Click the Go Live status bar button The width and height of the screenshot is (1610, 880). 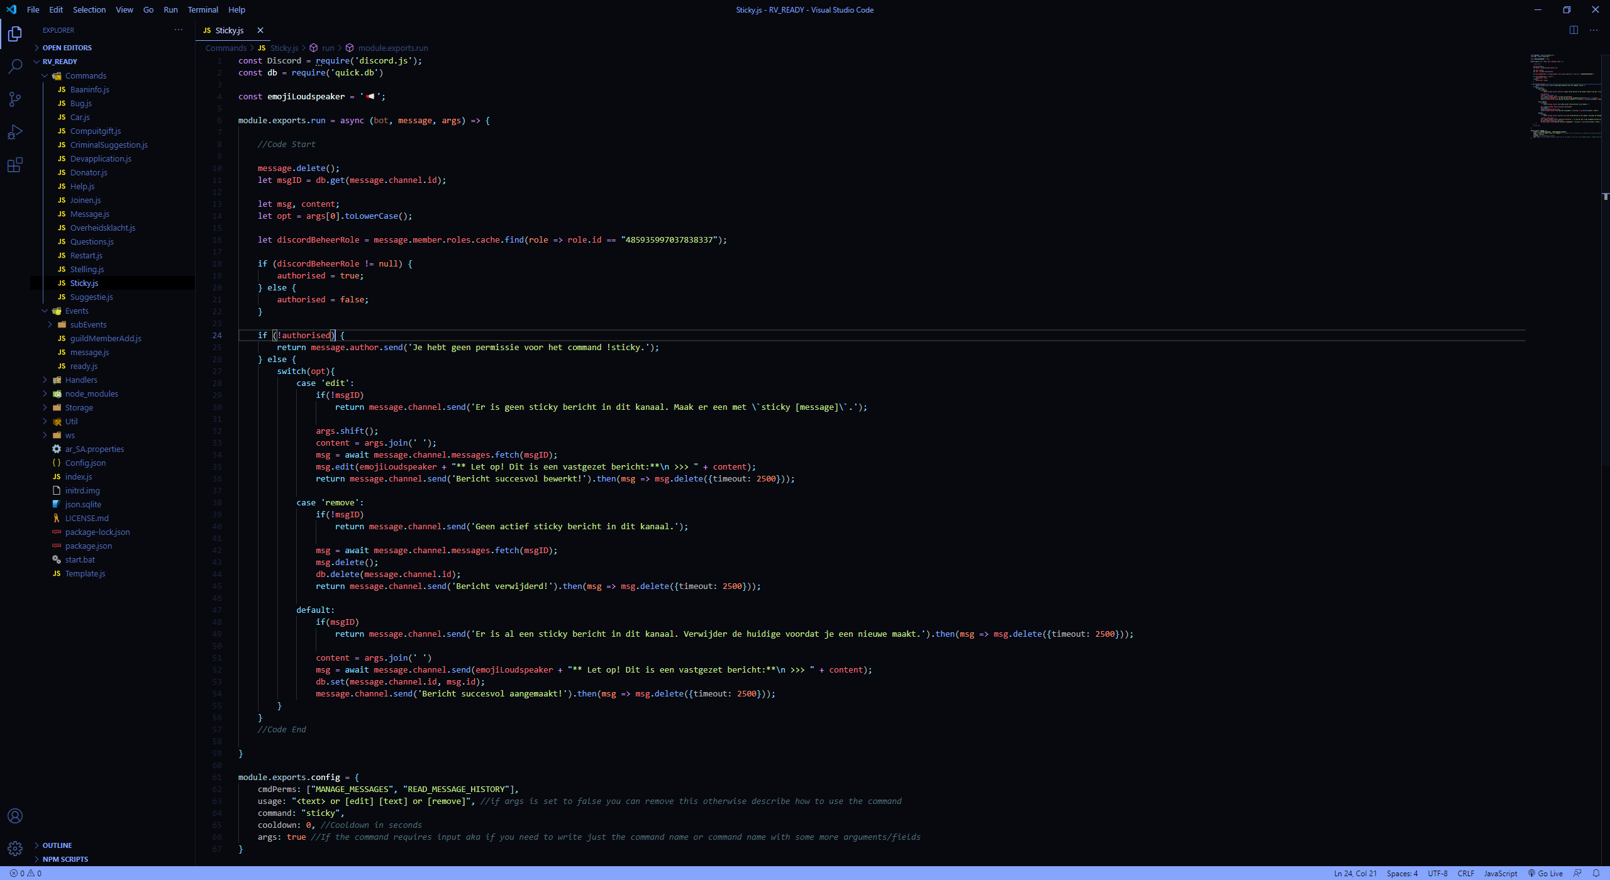(x=1545, y=873)
